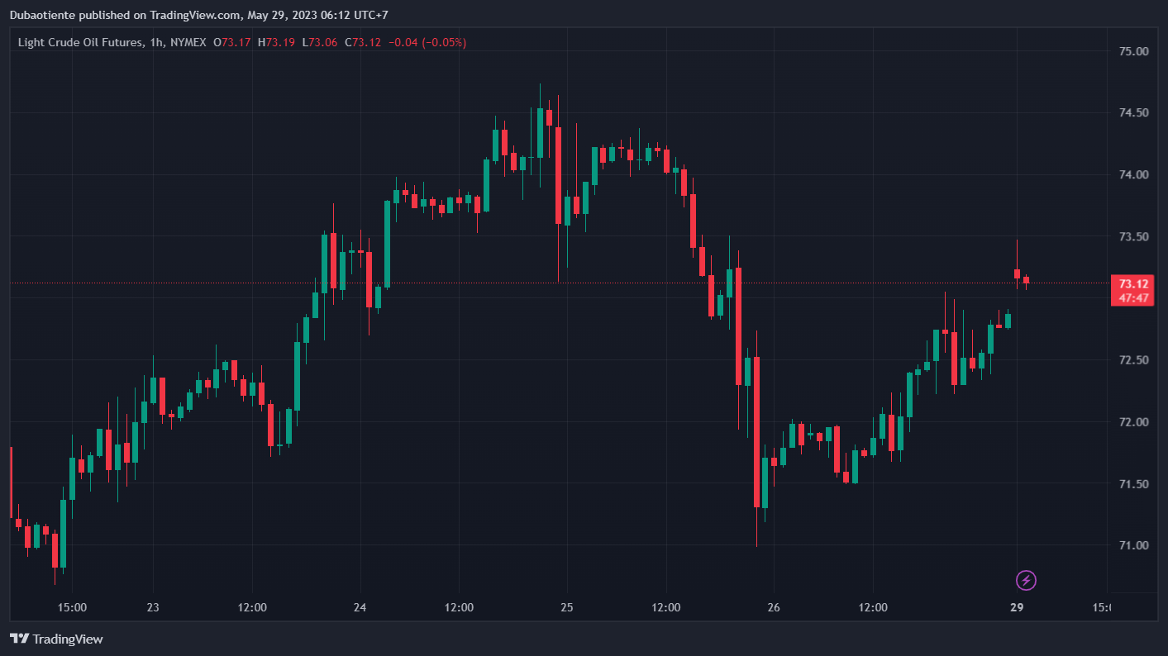
Task: Click the latest small red candle
Action: click(x=1026, y=281)
